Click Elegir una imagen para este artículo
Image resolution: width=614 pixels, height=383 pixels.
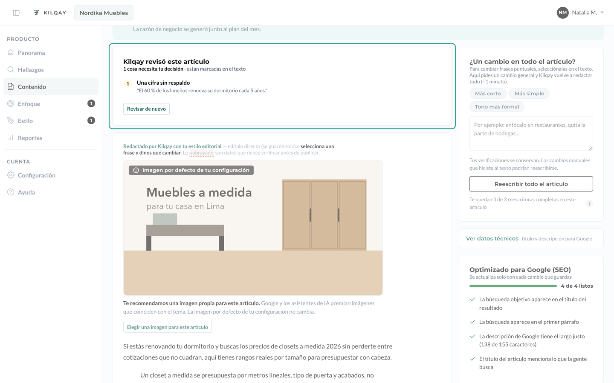click(x=168, y=327)
